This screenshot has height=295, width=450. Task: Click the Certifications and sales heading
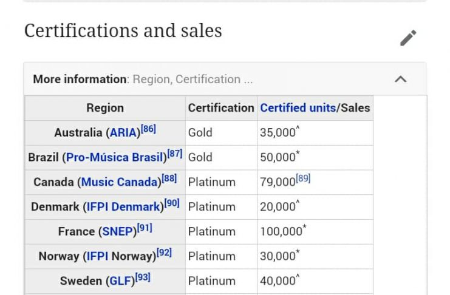click(123, 30)
